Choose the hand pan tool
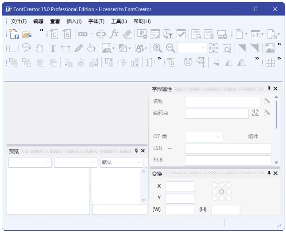Viewport: 286px width, 232px height. 40,48
